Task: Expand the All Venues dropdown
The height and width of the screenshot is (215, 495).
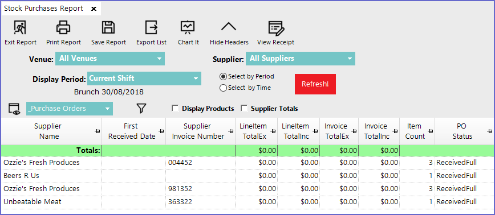Action: [110, 59]
